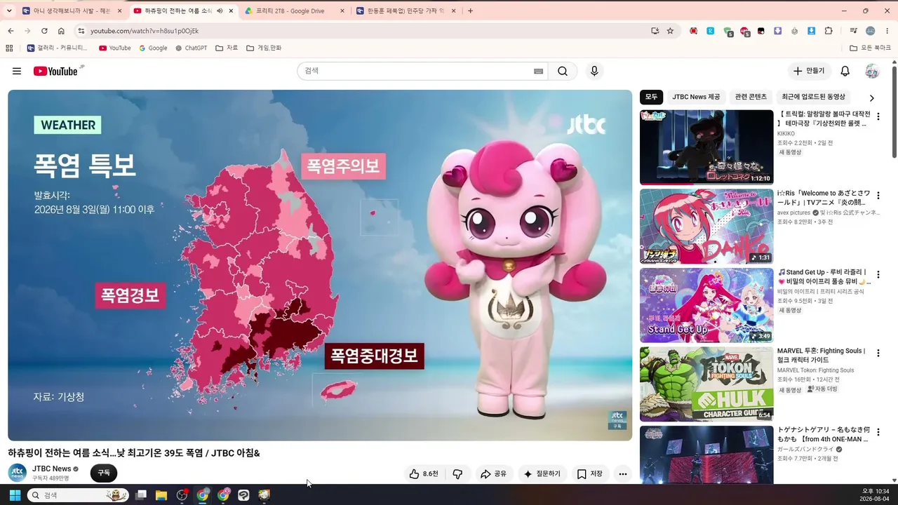The width and height of the screenshot is (898, 505).
Task: Install app via address bar icon
Action: (655, 31)
